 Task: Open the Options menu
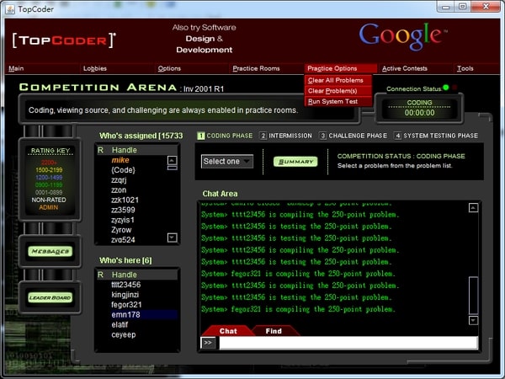(169, 68)
